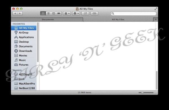Click the Edit Tags toolbar button
The image size is (169, 110).
coord(94,13)
